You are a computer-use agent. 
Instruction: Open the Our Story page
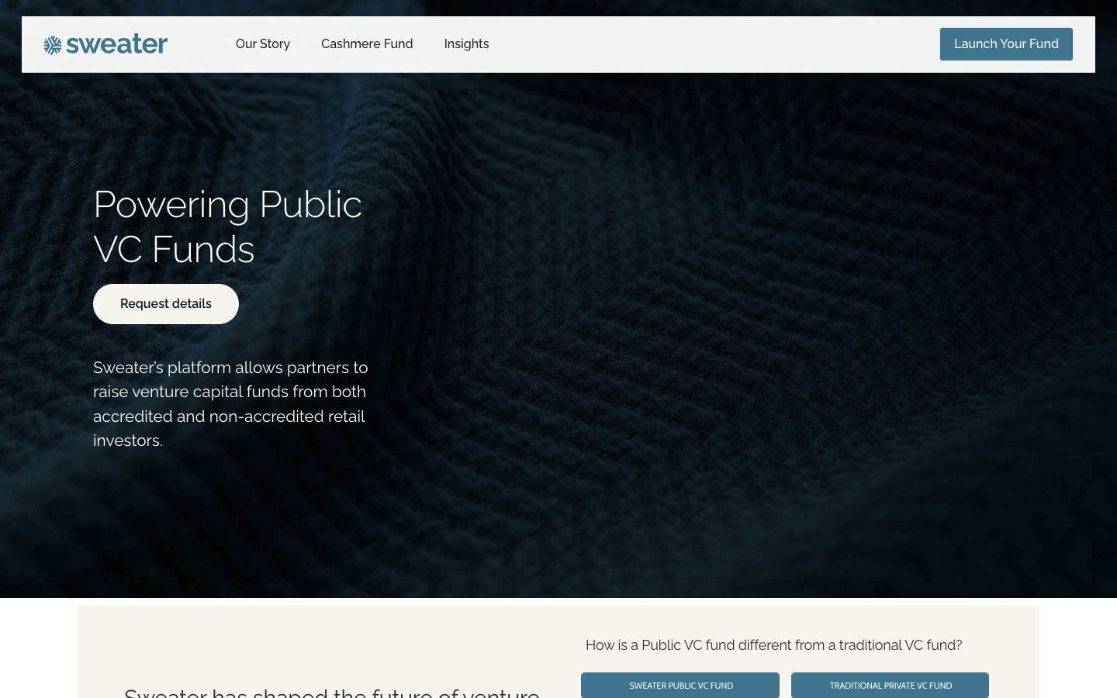point(263,44)
